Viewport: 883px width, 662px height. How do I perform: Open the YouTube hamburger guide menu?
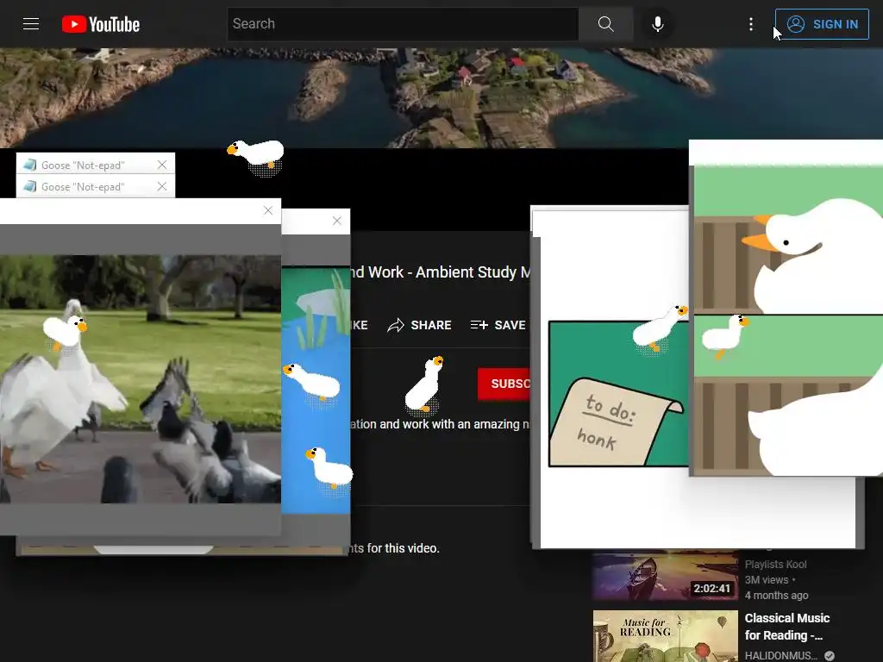pyautogui.click(x=31, y=23)
